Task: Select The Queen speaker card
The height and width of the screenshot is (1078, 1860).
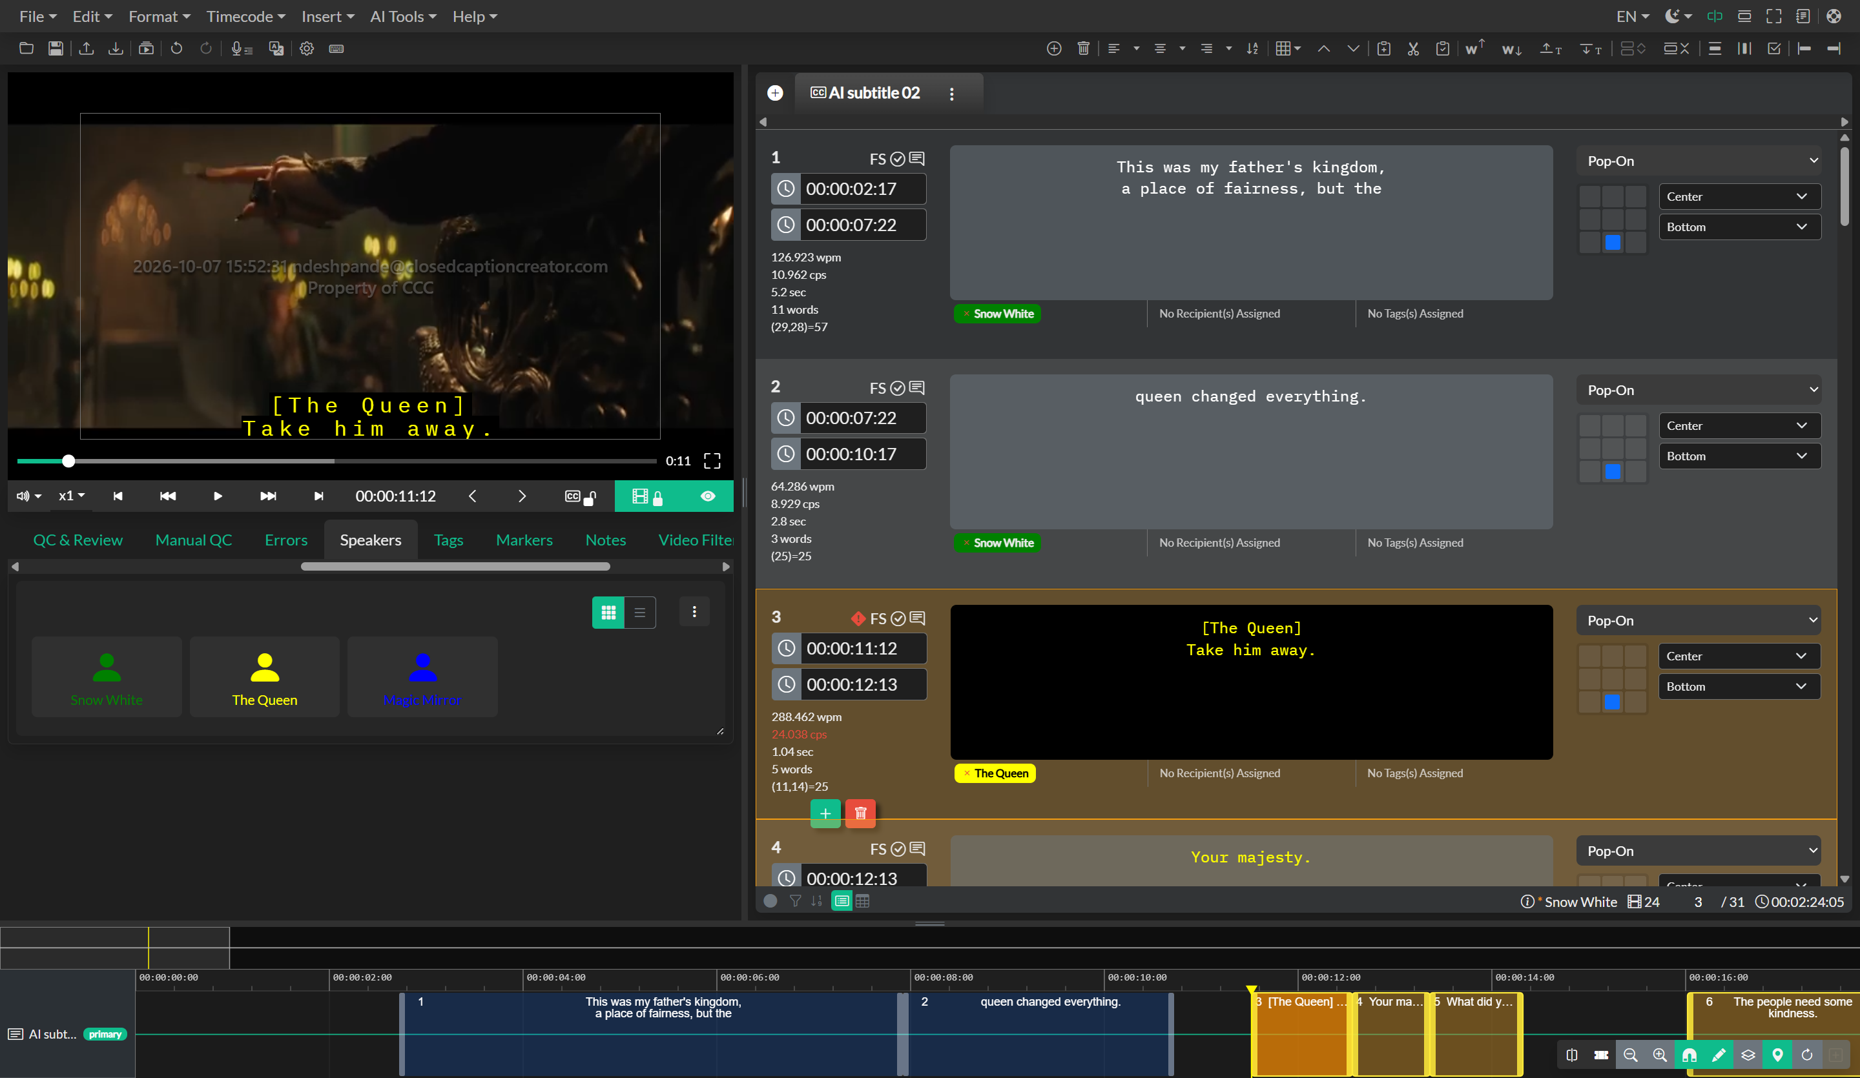Action: click(264, 677)
